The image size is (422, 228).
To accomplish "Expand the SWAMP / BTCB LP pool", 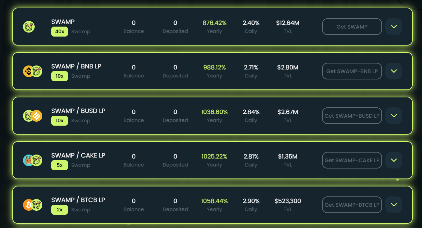I will [394, 205].
